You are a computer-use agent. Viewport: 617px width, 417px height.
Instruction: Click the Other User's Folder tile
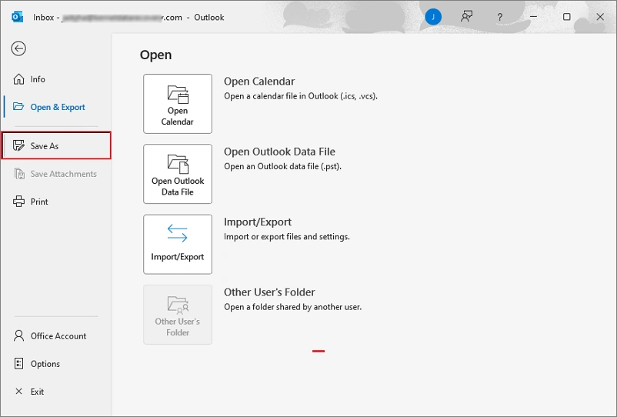(178, 315)
